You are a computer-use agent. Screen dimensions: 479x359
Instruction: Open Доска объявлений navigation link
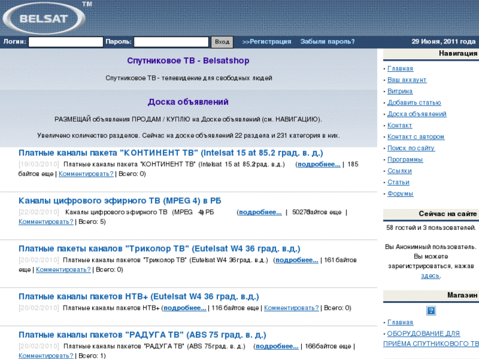[x=416, y=114]
